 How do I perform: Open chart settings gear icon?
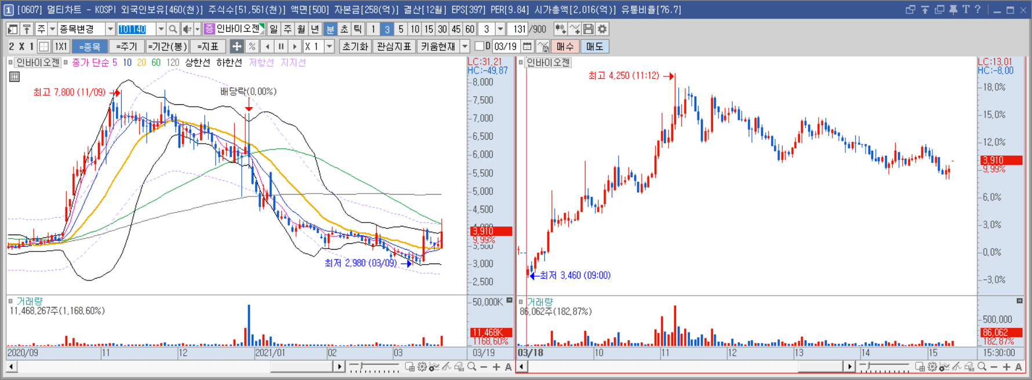tap(602, 29)
